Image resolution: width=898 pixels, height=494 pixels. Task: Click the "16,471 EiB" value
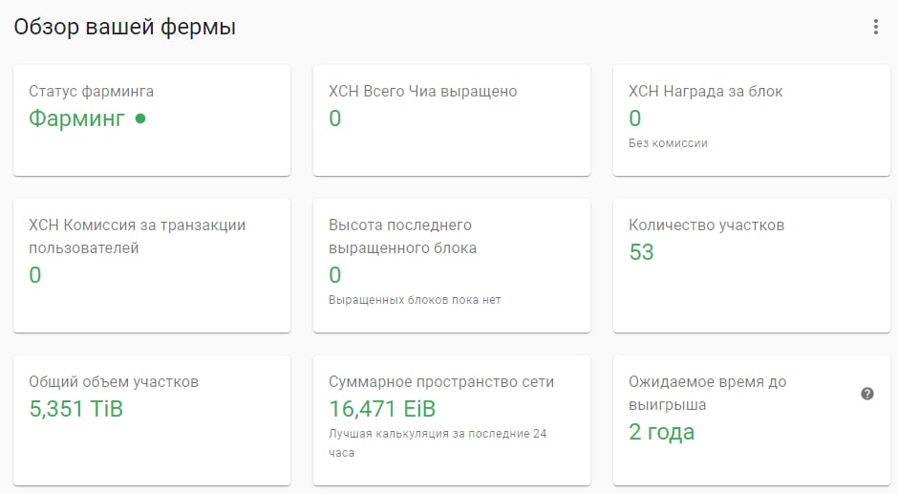382,409
